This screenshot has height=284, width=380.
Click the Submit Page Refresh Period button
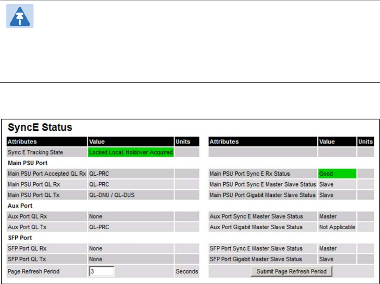click(291, 271)
